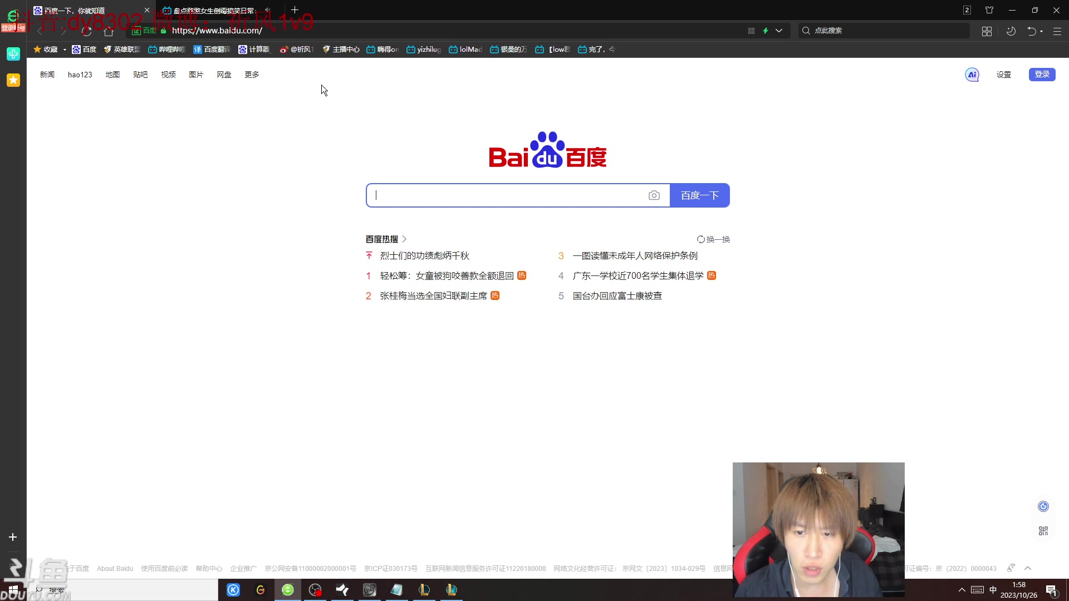Click the browser home icon
This screenshot has width=1069, height=601.
[109, 31]
